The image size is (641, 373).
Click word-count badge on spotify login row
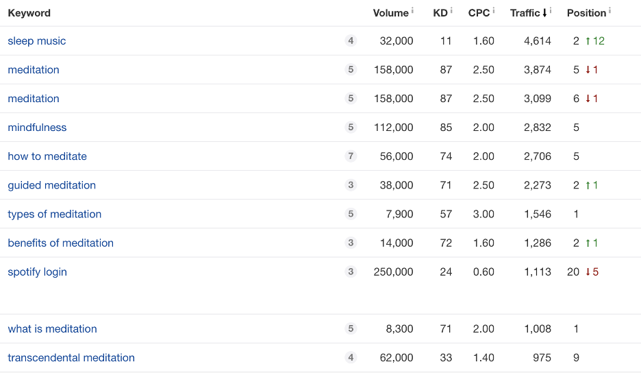[x=351, y=272]
